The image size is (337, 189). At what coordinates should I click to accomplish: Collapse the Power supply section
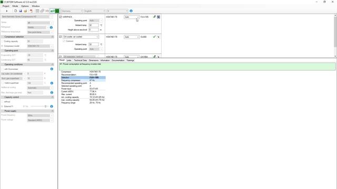[52, 111]
